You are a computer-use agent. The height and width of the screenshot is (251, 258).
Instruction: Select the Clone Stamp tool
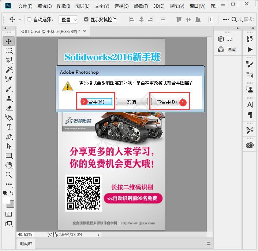pyautogui.click(x=9, y=98)
